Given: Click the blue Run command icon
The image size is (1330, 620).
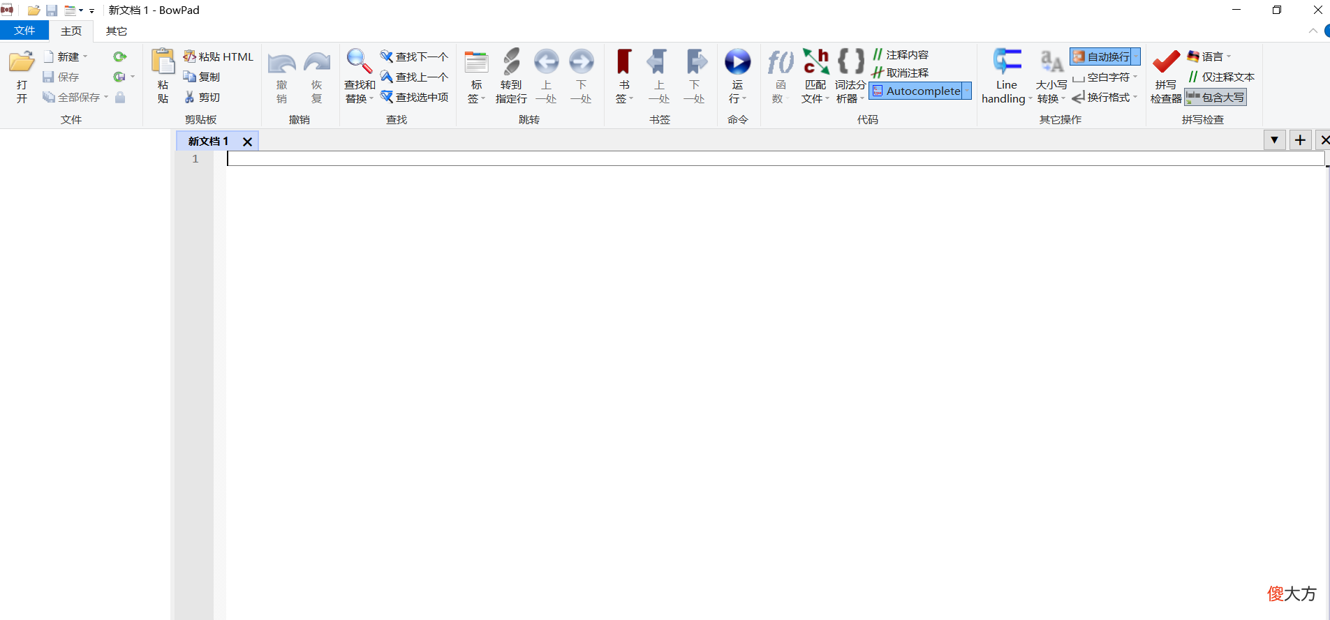Looking at the screenshot, I should (x=737, y=61).
